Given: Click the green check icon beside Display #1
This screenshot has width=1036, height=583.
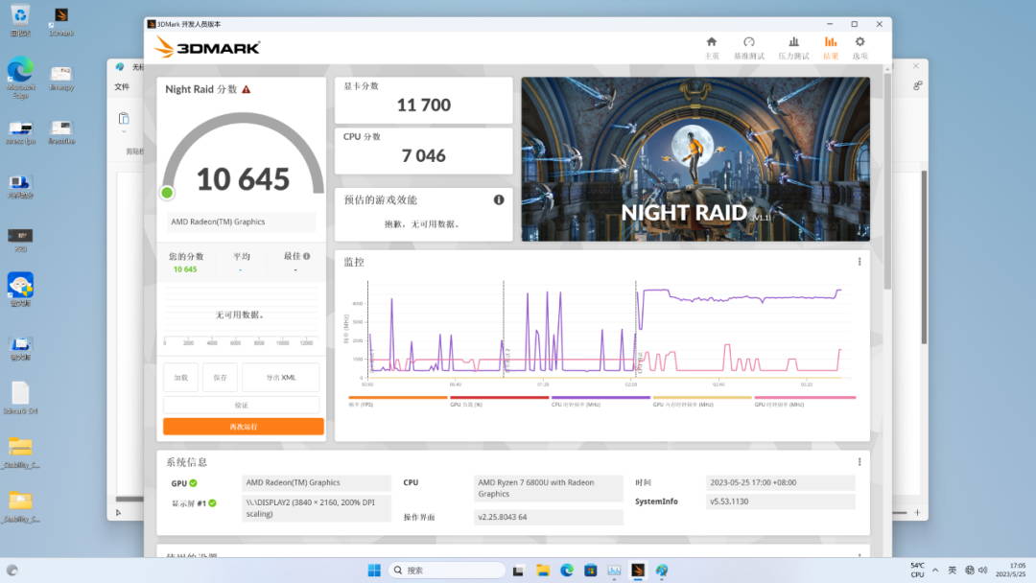Looking at the screenshot, I should pyautogui.click(x=213, y=503).
